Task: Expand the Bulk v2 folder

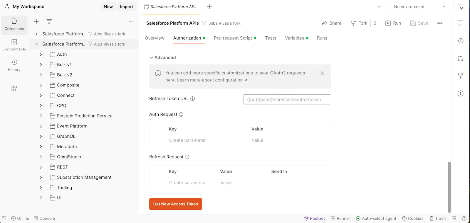Action: pyautogui.click(x=41, y=75)
